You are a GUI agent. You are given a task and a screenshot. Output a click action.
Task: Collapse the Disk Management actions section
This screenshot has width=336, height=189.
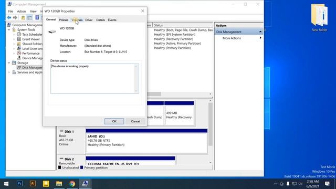point(260,31)
